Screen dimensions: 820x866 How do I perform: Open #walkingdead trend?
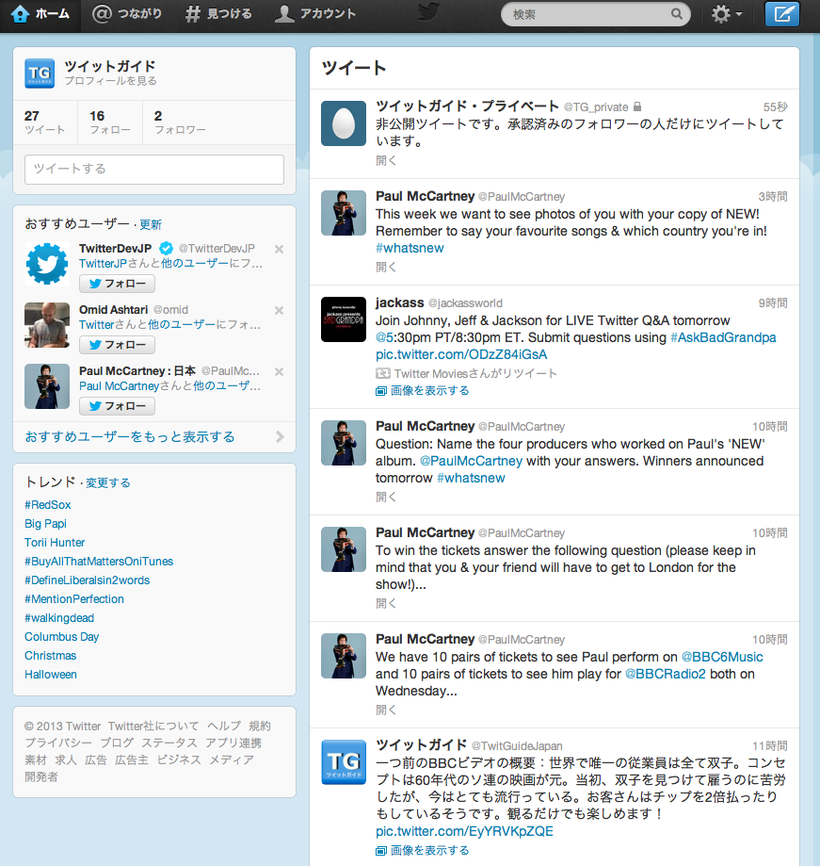point(59,618)
